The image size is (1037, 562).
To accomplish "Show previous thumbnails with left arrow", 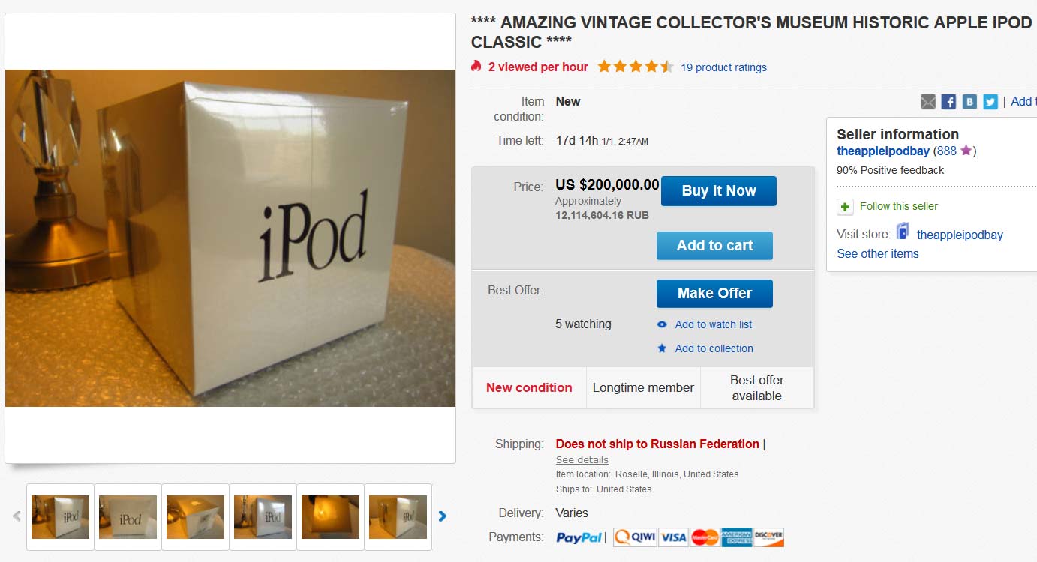I will click(x=17, y=516).
